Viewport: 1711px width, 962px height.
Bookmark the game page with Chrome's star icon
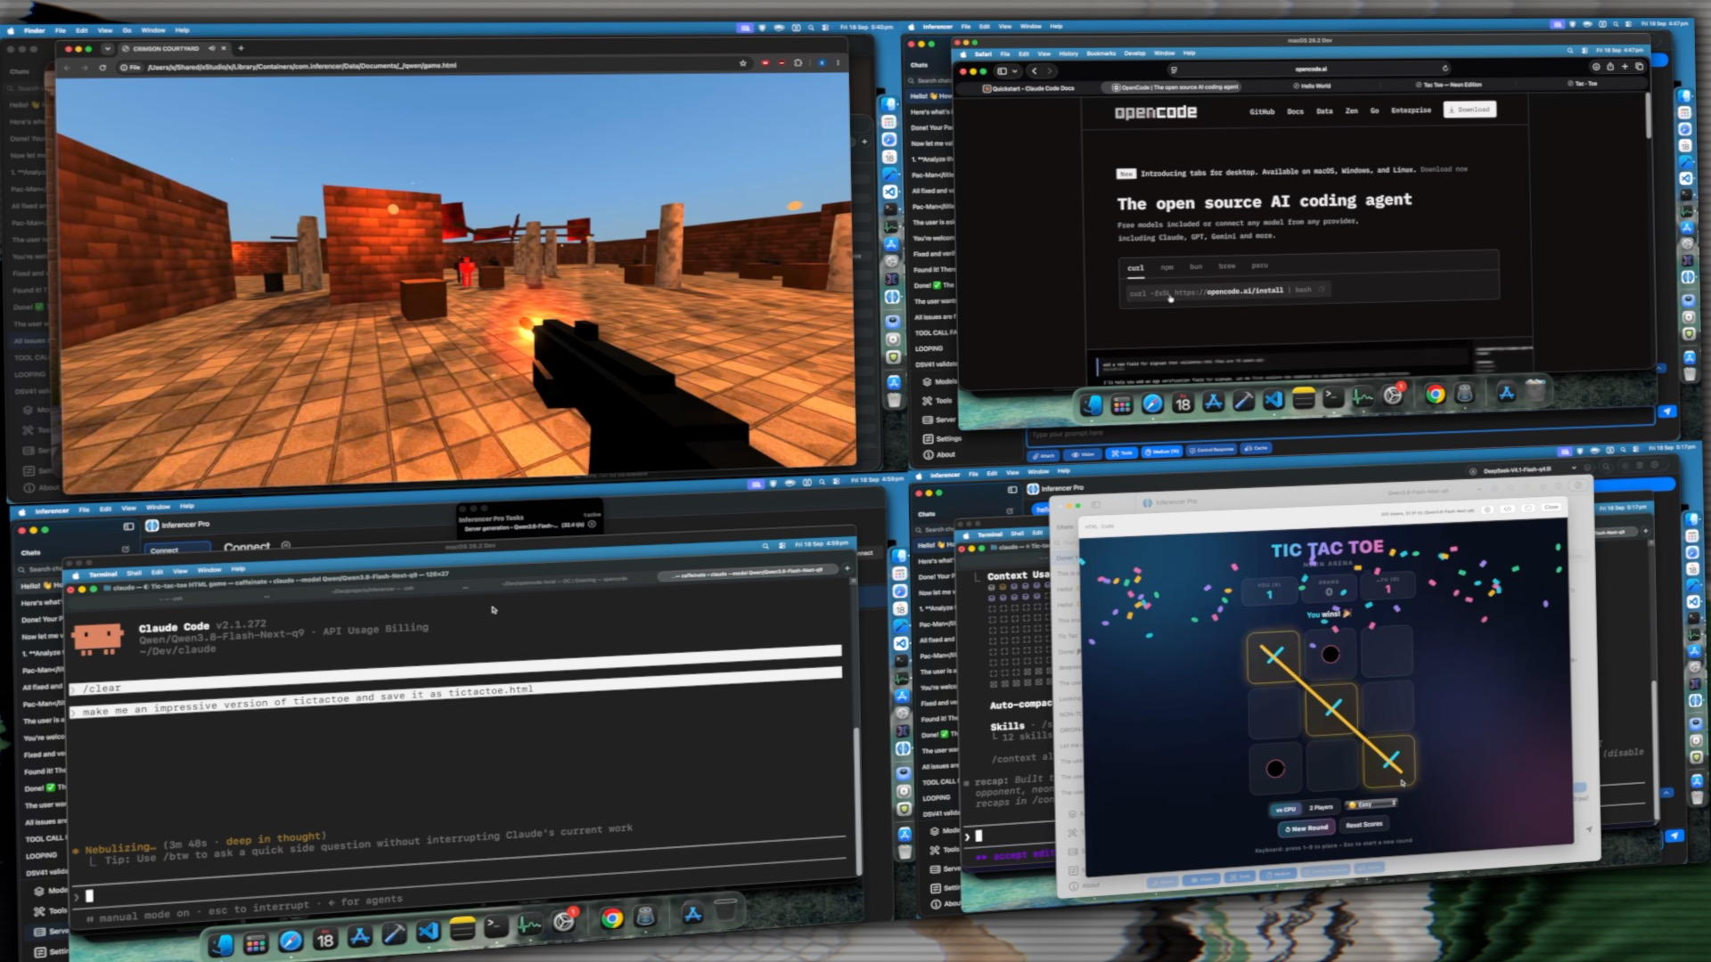[x=742, y=63]
